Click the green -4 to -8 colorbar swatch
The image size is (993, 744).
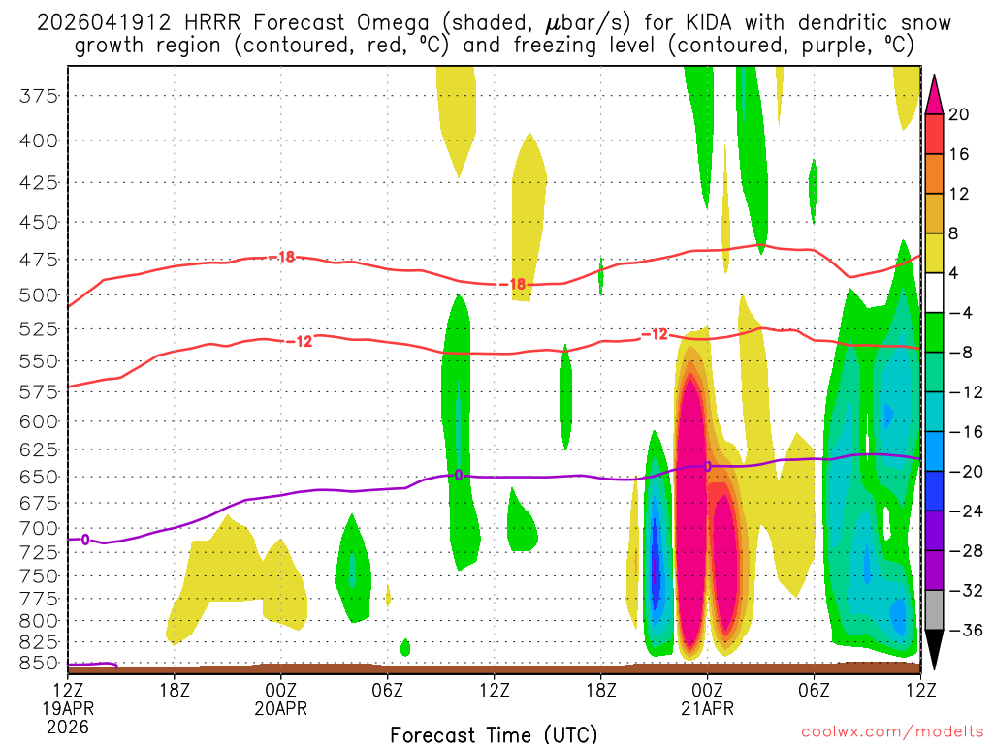tap(934, 332)
